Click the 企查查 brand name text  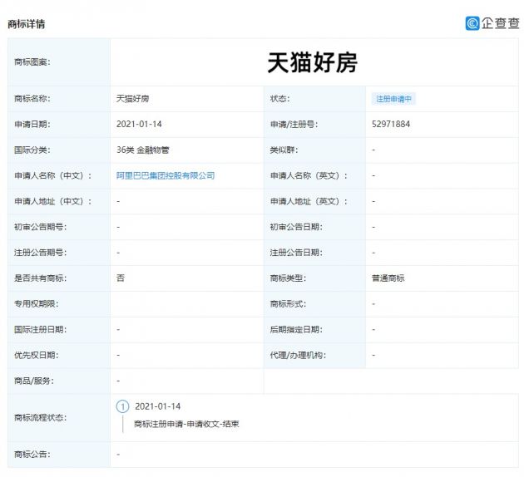[x=501, y=23]
